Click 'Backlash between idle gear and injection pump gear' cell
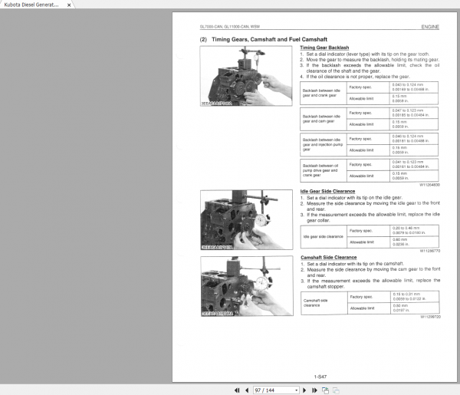 pos(324,145)
